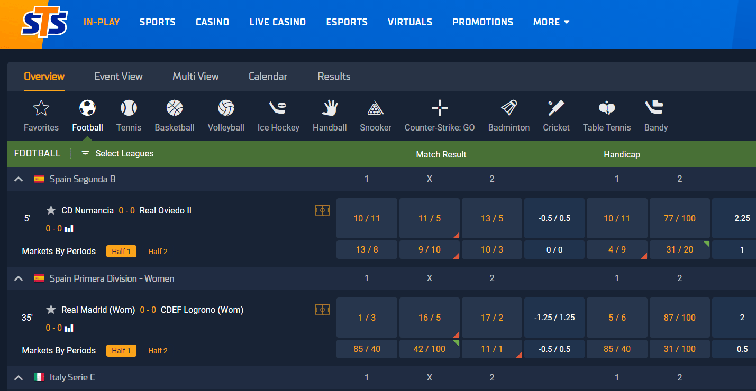This screenshot has height=391, width=756.
Task: Switch to the Event View tab
Action: (x=119, y=76)
